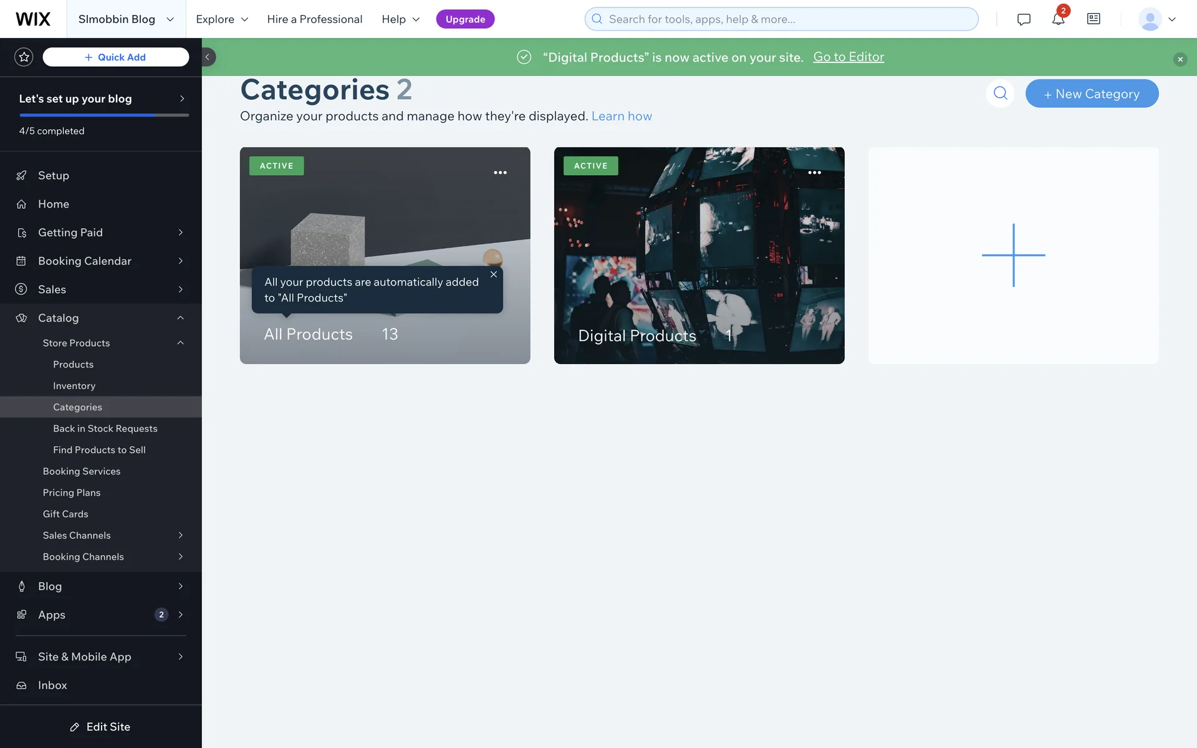Screen dimensions: 1197x748
Task: Open the Slmobbin Blog site dropdown
Action: (126, 19)
